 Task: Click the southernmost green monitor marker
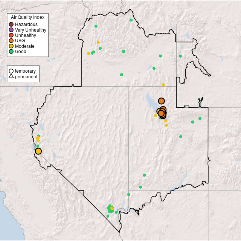pos(108,216)
